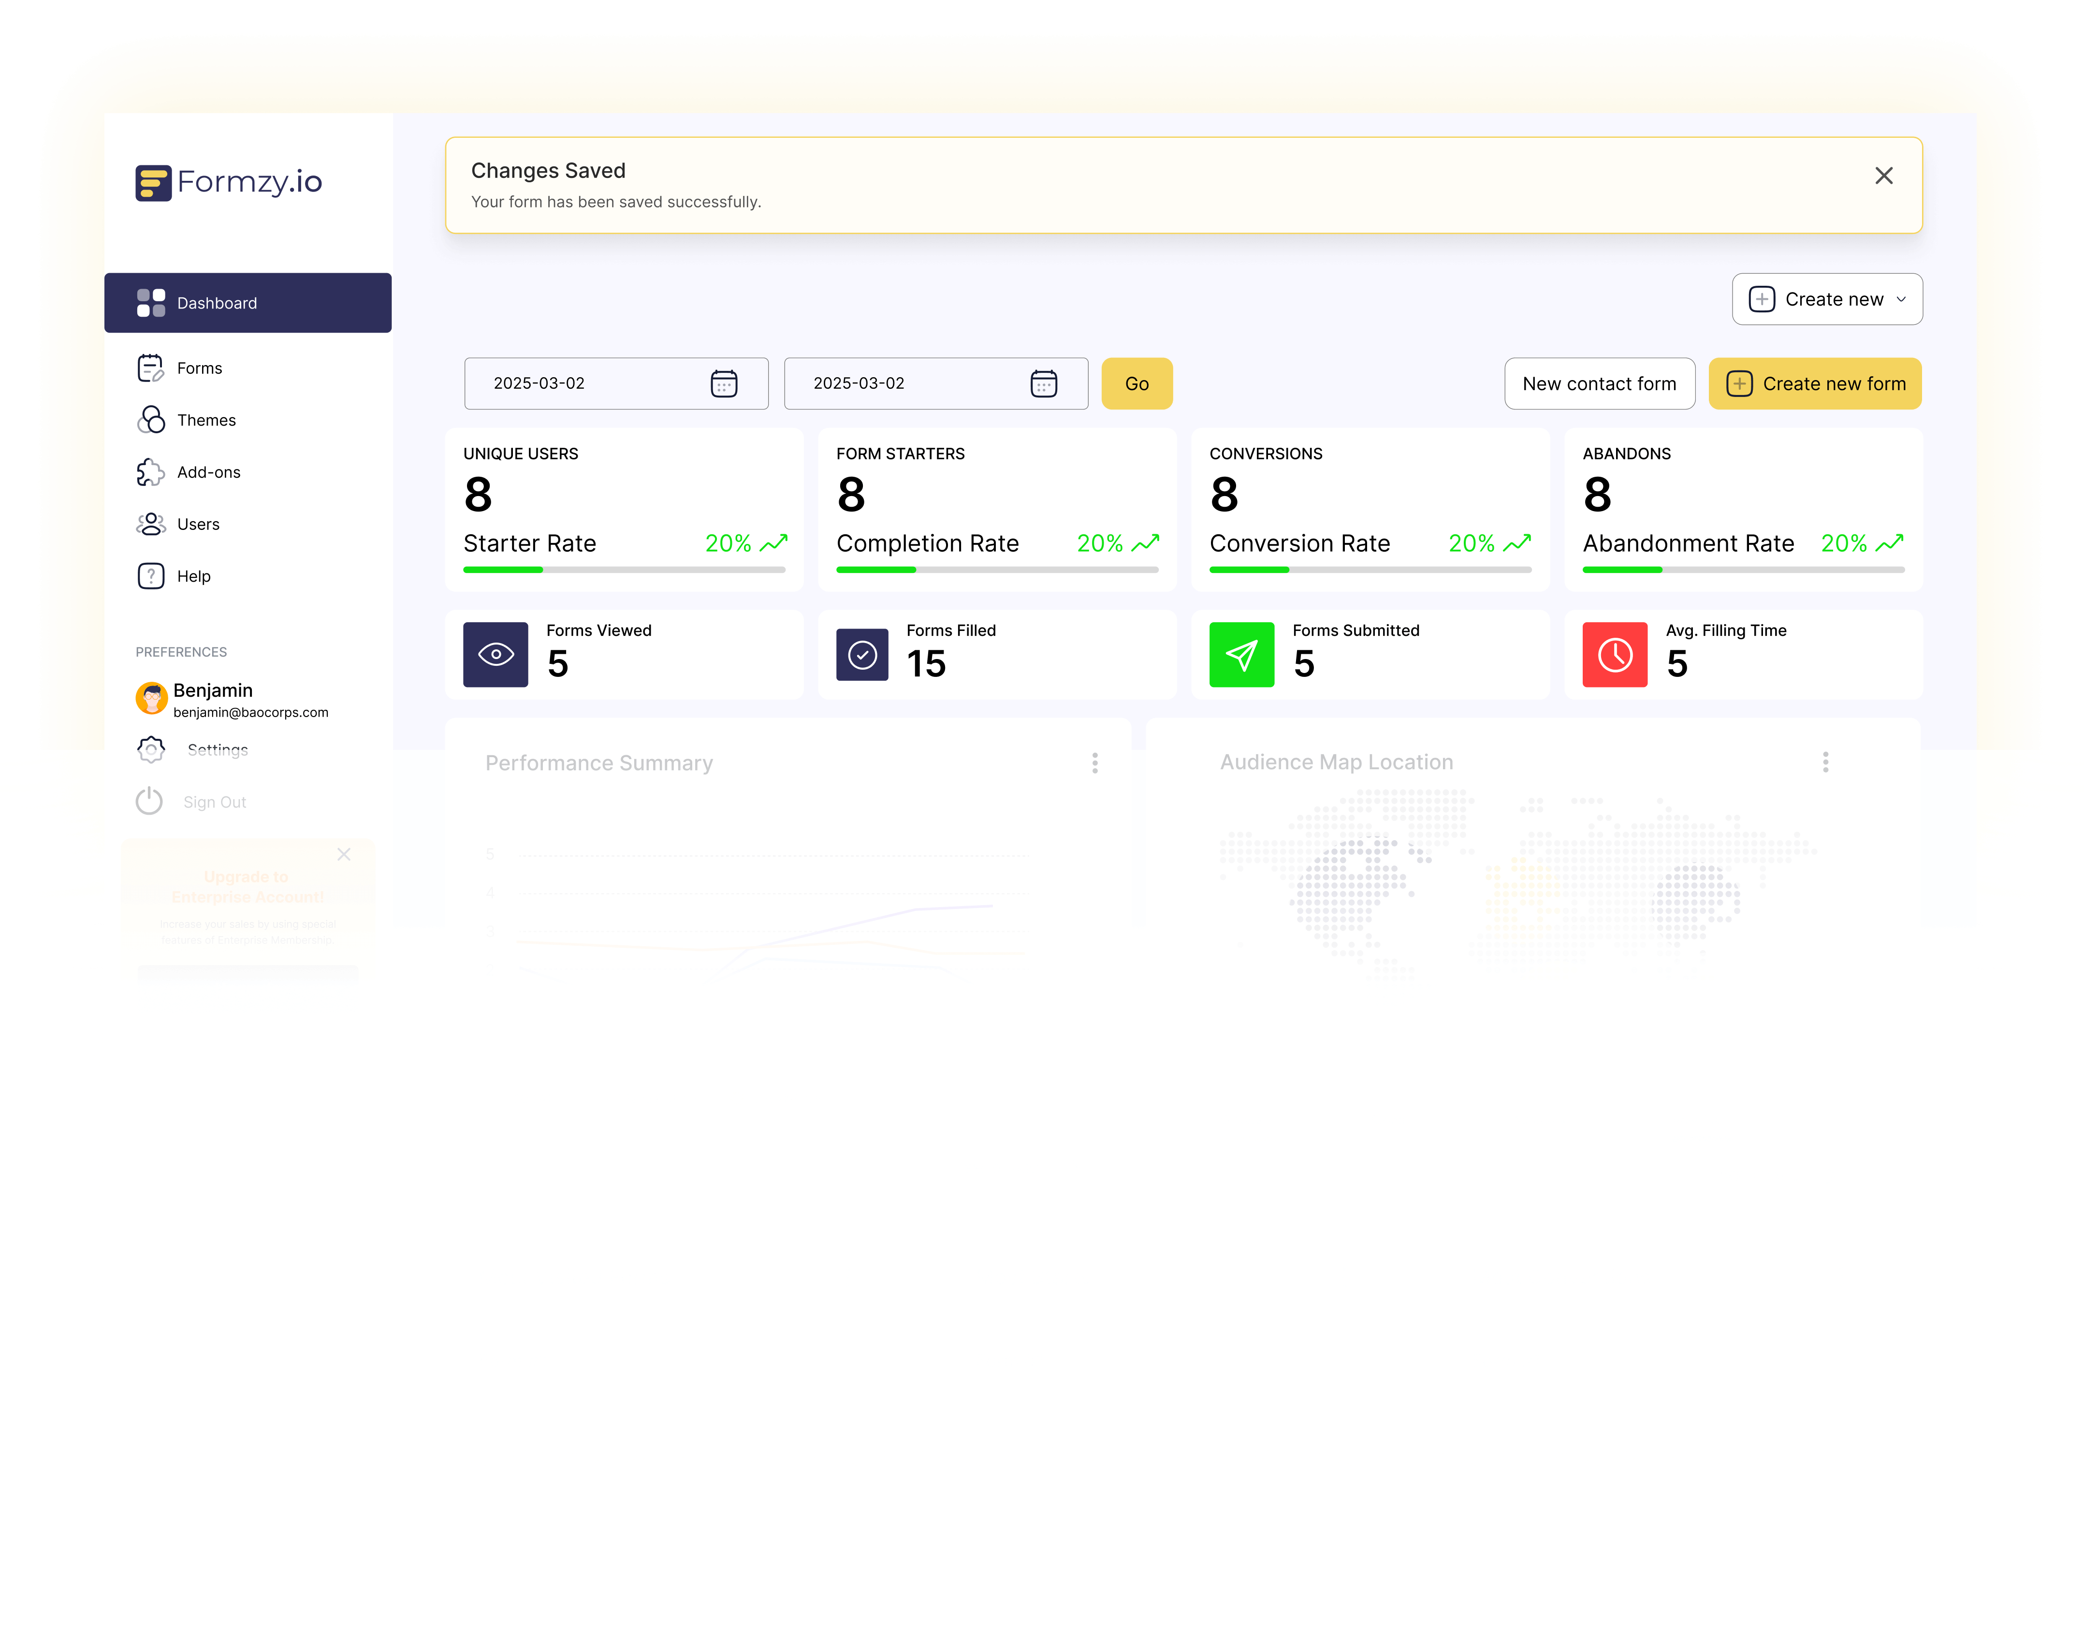
Task: Click the Create new form button
Action: pyautogui.click(x=1814, y=383)
